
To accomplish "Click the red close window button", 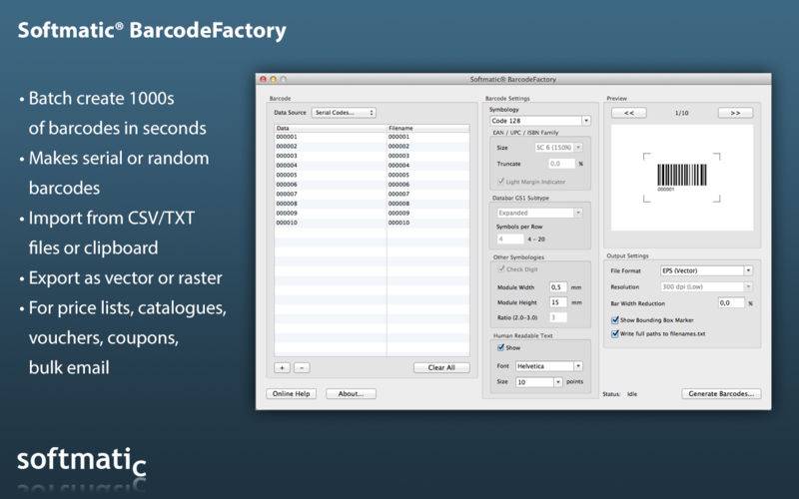I will click(x=263, y=80).
